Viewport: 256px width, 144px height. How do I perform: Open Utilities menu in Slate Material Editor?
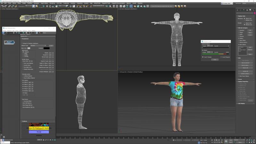tap(34, 31)
